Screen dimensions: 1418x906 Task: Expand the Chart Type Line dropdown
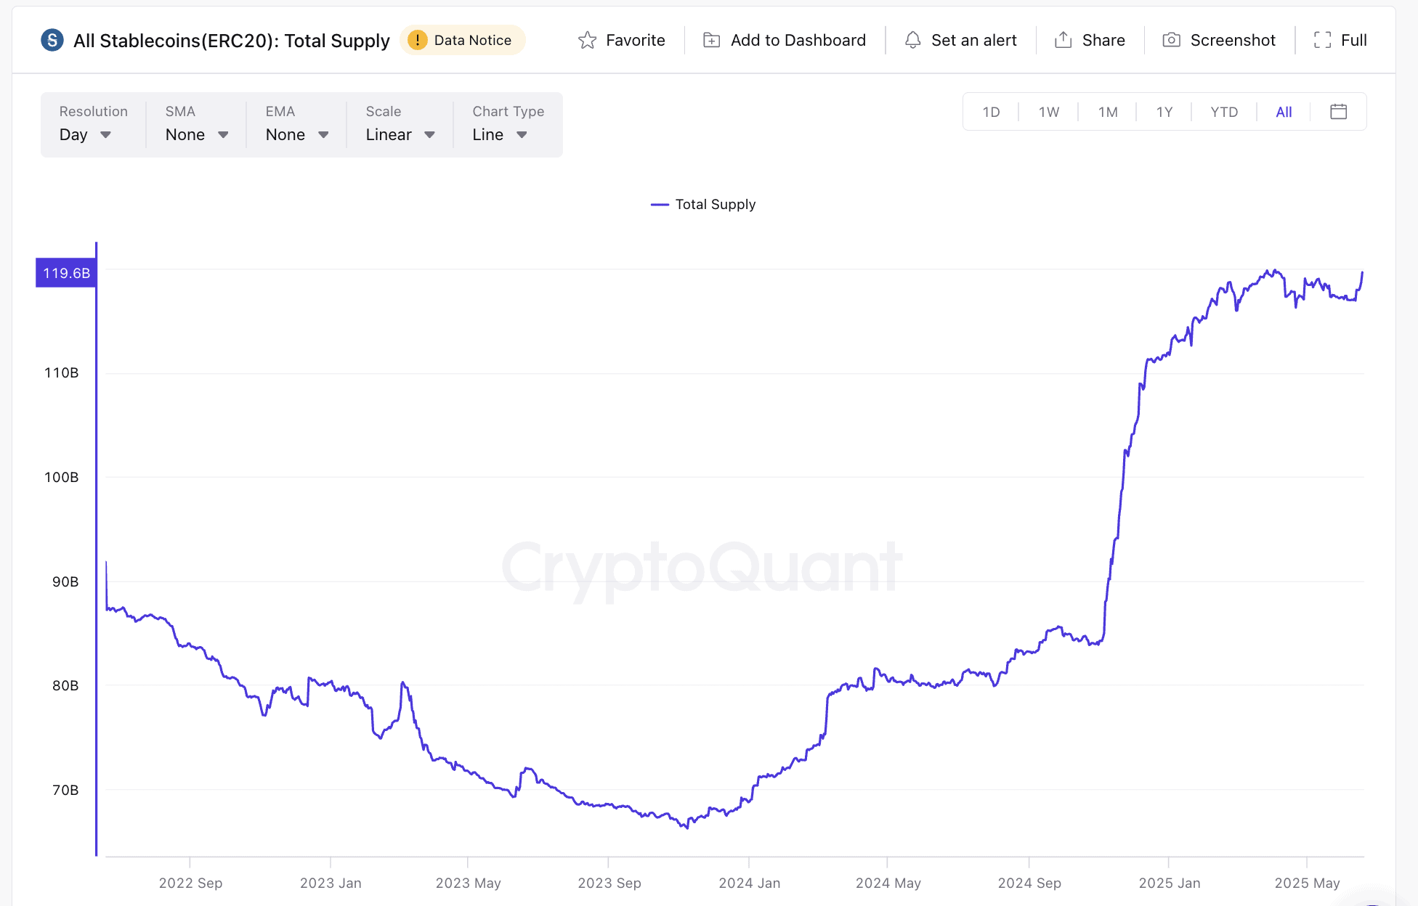click(500, 135)
